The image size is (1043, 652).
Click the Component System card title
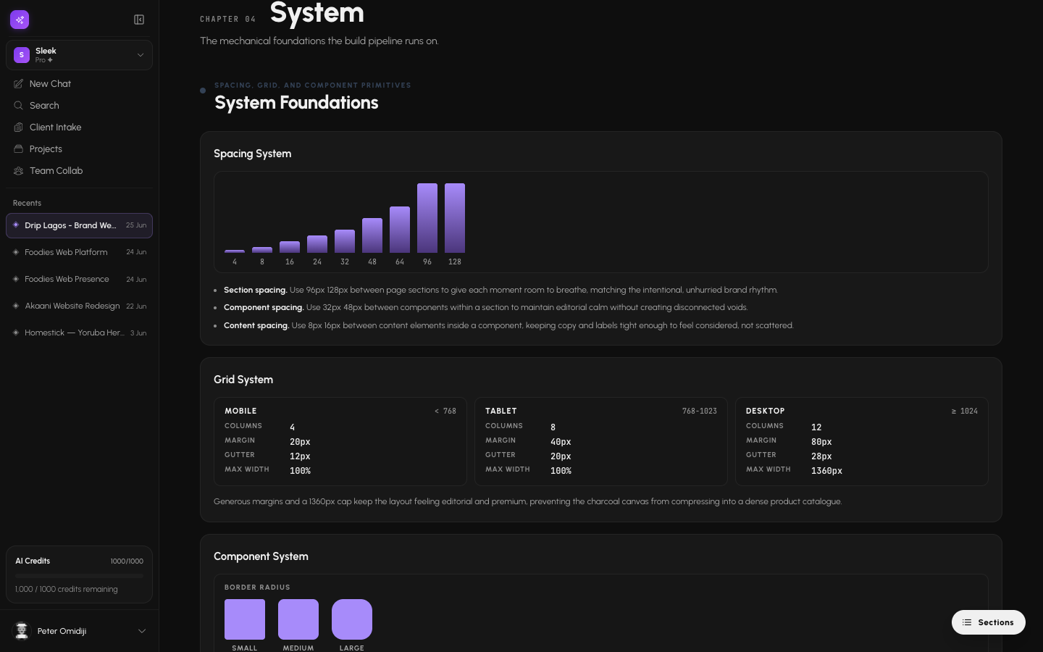[261, 556]
